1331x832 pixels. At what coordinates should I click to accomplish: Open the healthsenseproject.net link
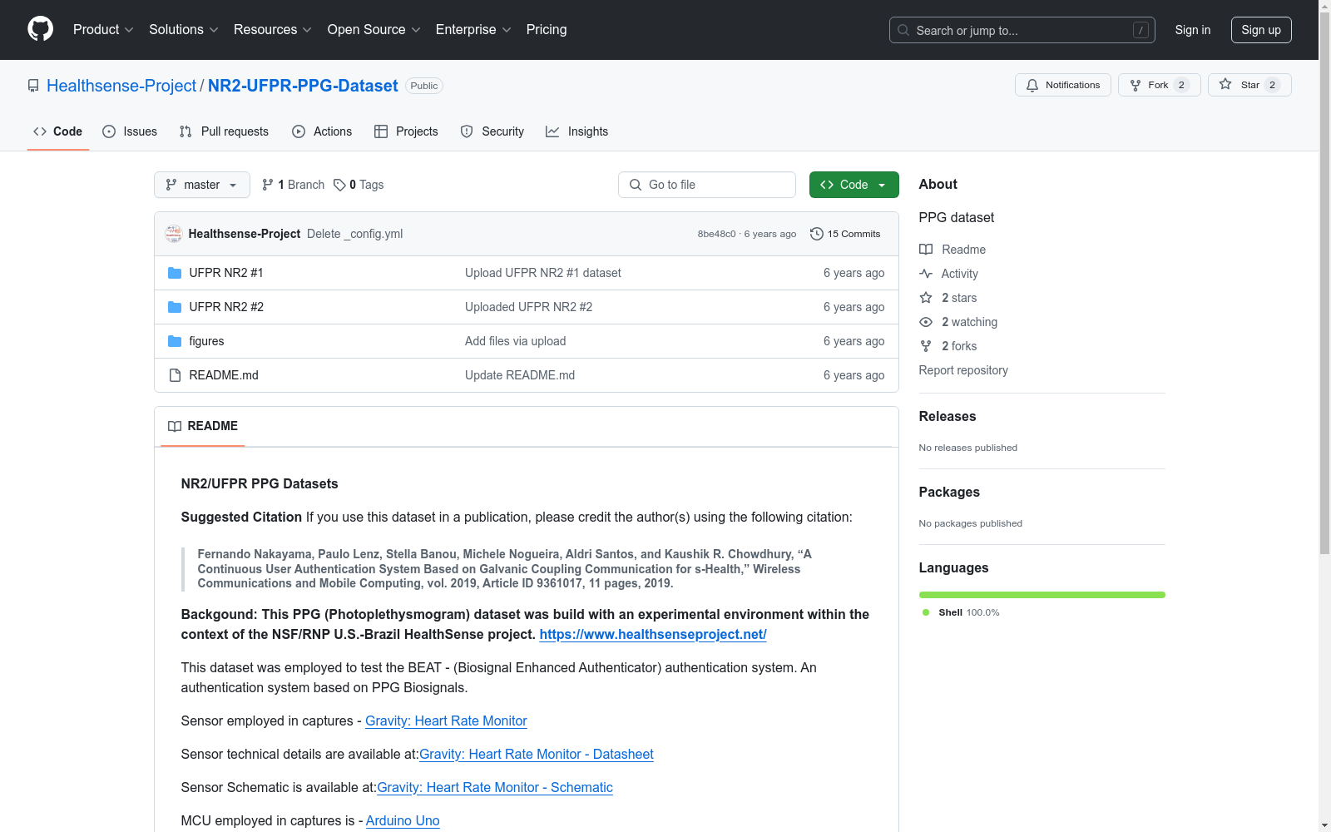[x=653, y=634]
